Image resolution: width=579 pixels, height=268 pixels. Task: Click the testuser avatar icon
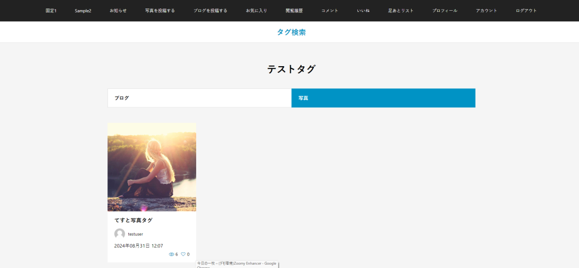(x=119, y=234)
